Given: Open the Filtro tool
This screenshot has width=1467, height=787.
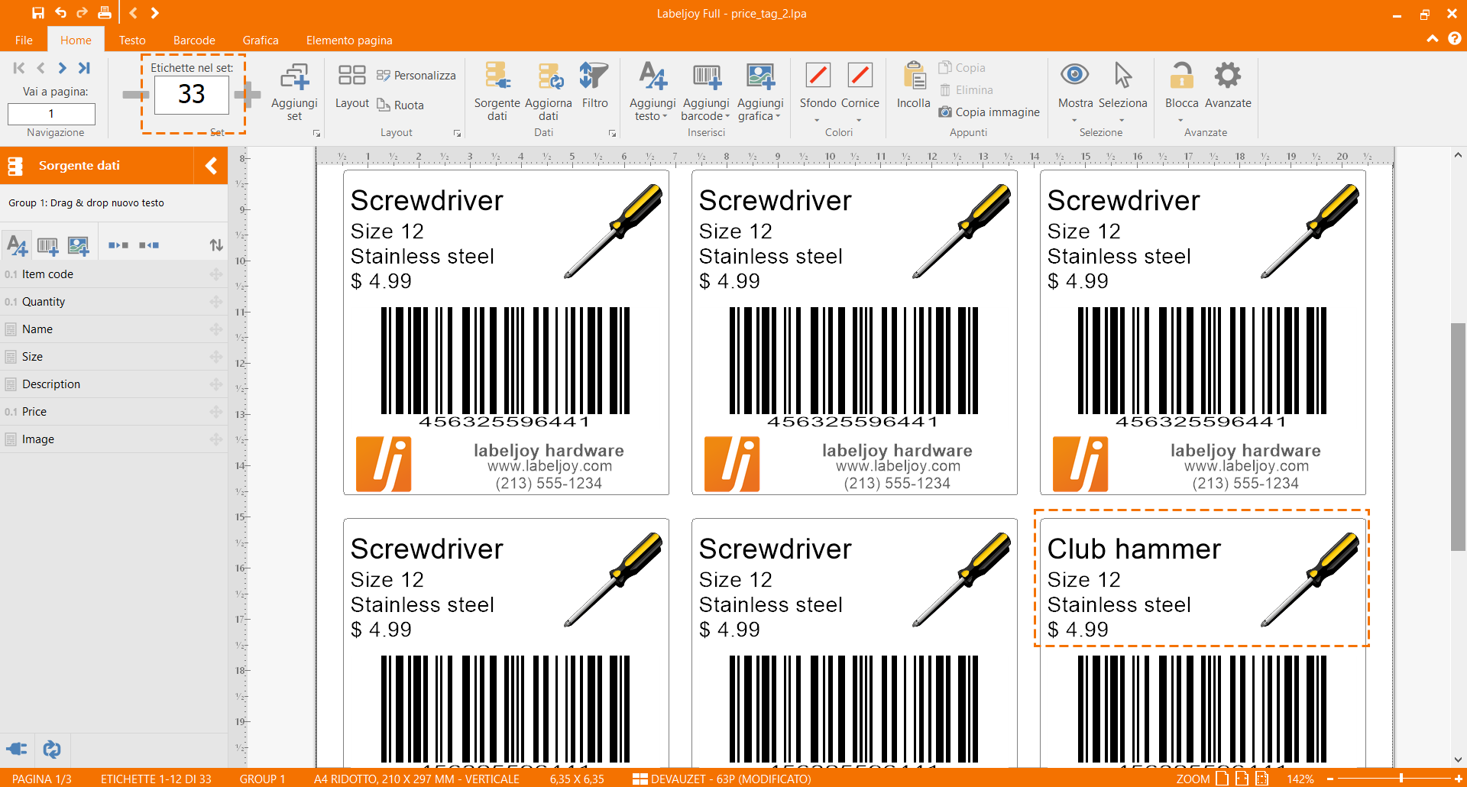Looking at the screenshot, I should click(594, 86).
